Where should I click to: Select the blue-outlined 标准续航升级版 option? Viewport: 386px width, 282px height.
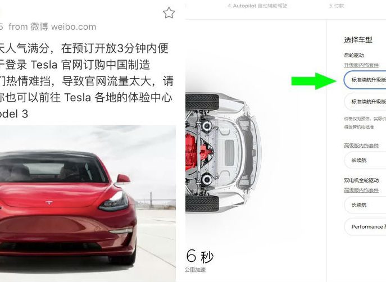(365, 80)
